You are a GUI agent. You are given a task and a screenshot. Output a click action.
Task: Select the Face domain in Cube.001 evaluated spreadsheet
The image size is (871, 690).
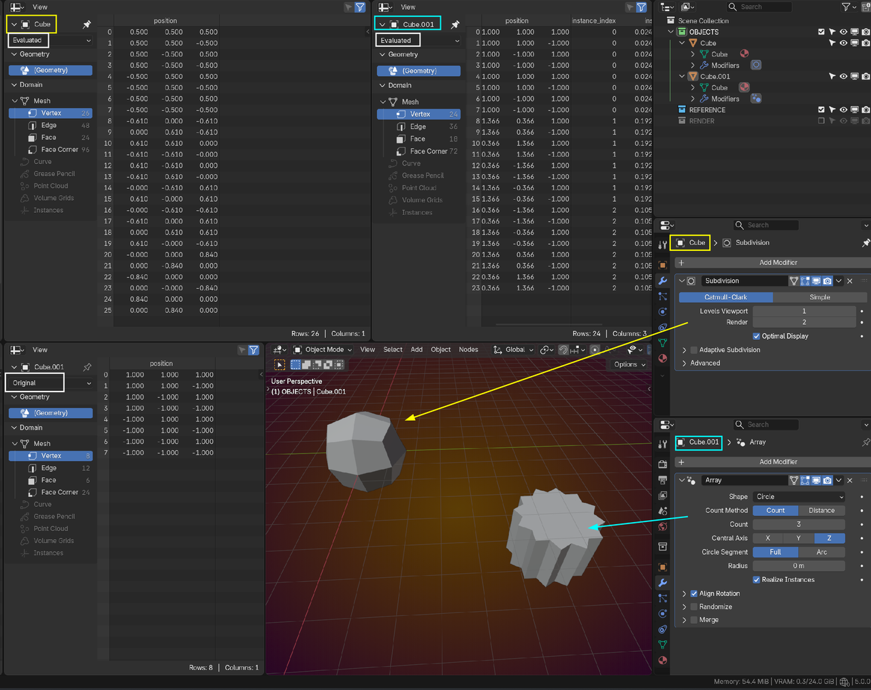click(x=418, y=139)
